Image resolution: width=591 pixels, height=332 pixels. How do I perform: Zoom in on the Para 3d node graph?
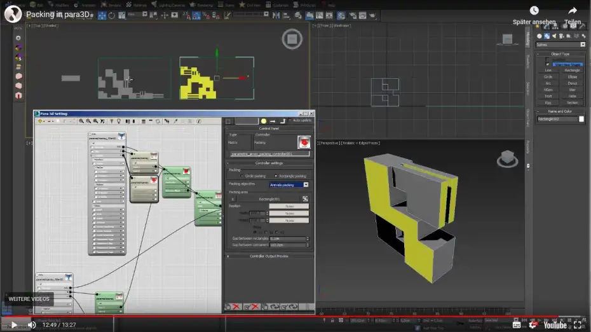tap(81, 121)
